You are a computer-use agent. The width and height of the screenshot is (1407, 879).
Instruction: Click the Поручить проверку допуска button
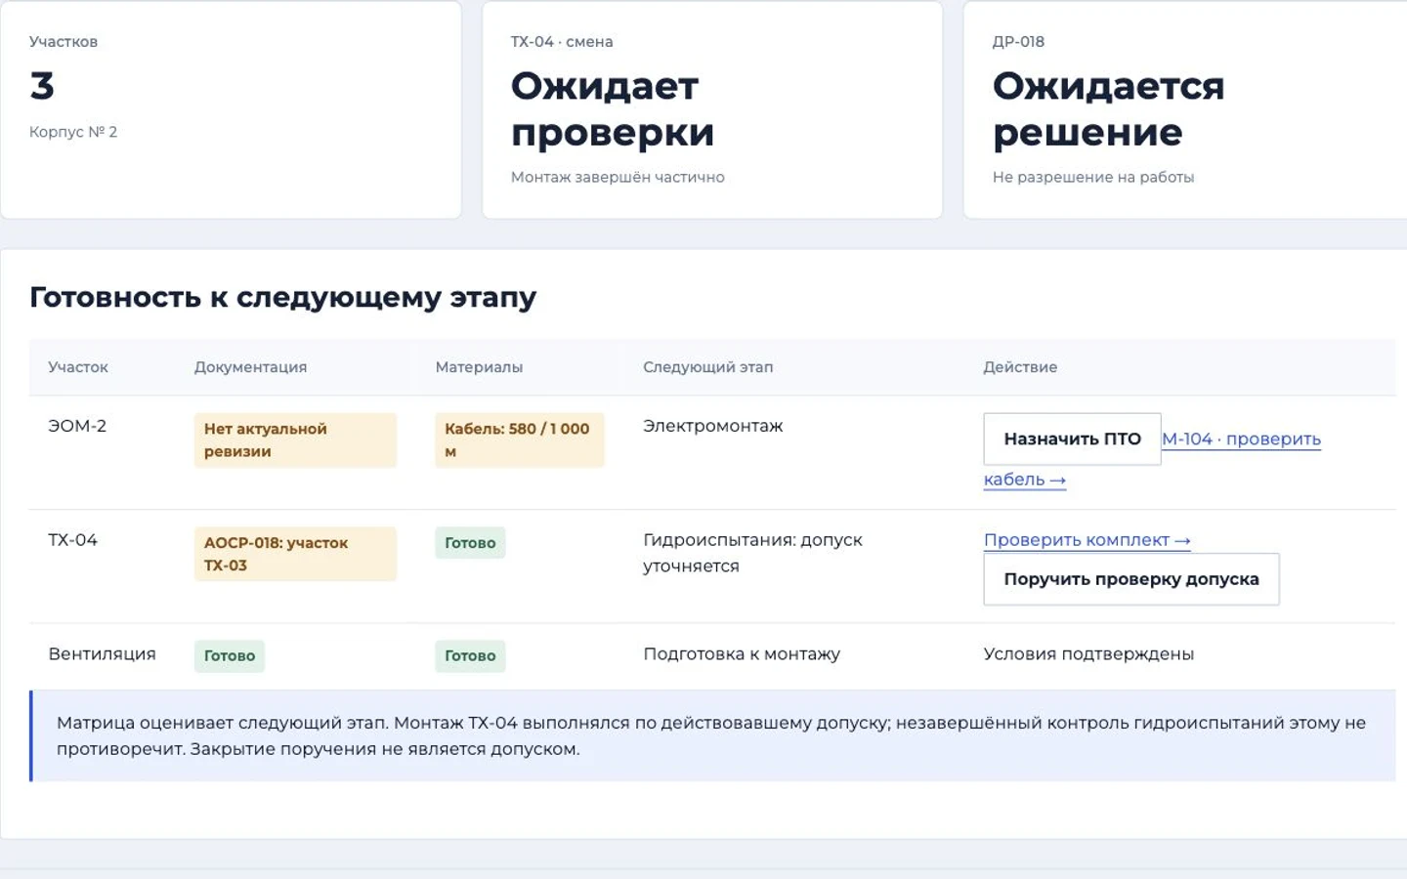tap(1131, 579)
